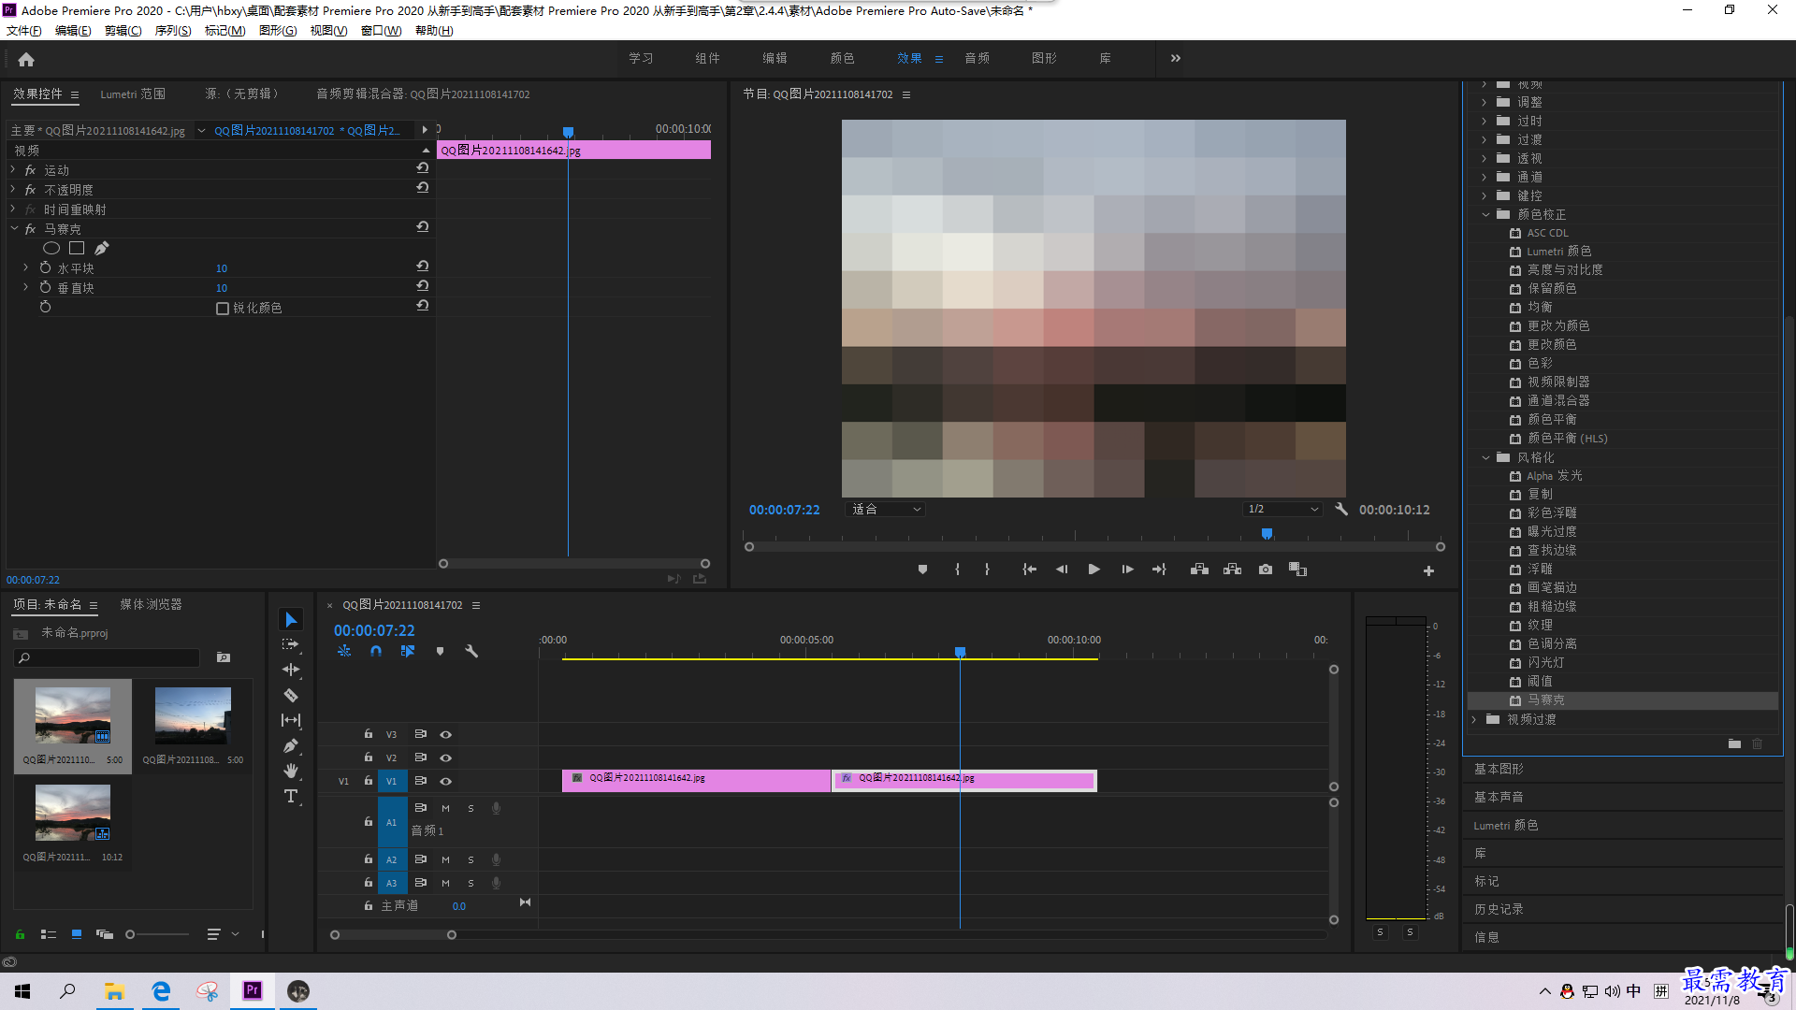
Task: Solo audio track A2
Action: click(x=471, y=859)
